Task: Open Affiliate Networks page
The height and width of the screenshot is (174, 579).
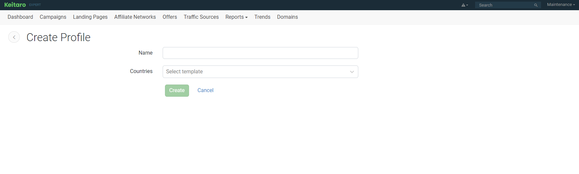Action: point(135,17)
